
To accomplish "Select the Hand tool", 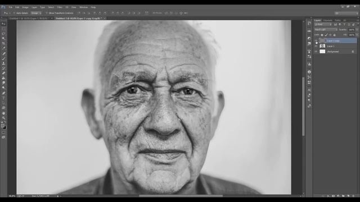I will 4,113.
